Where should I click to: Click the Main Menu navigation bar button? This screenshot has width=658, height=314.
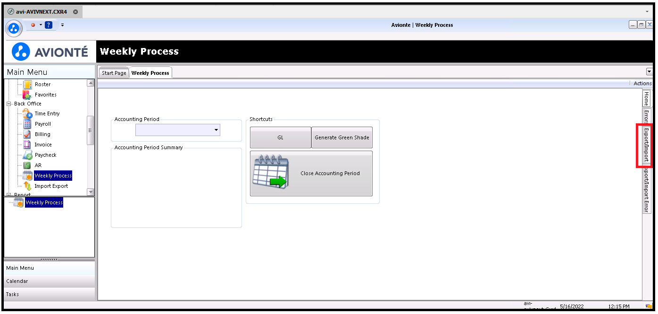click(x=49, y=268)
